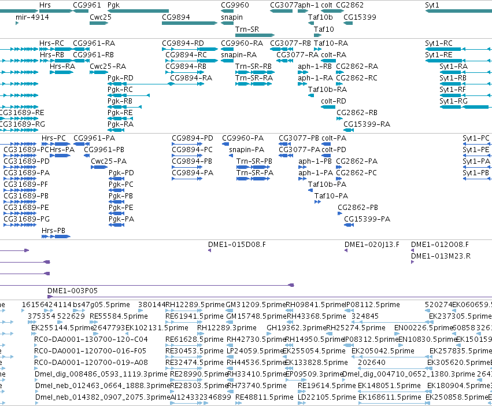Select CG15399 gene label

click(360, 17)
